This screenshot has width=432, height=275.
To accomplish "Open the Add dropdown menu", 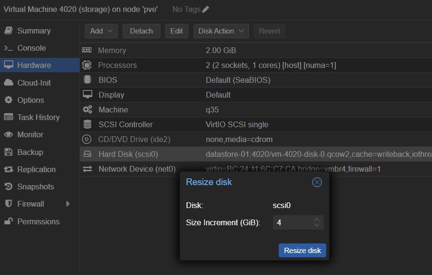I will pos(101,31).
